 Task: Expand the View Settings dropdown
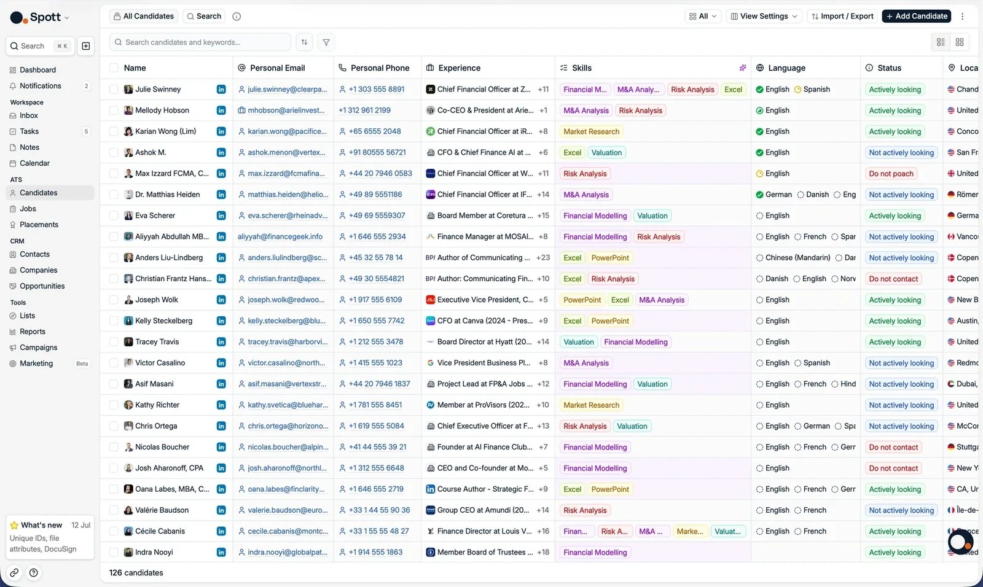764,17
